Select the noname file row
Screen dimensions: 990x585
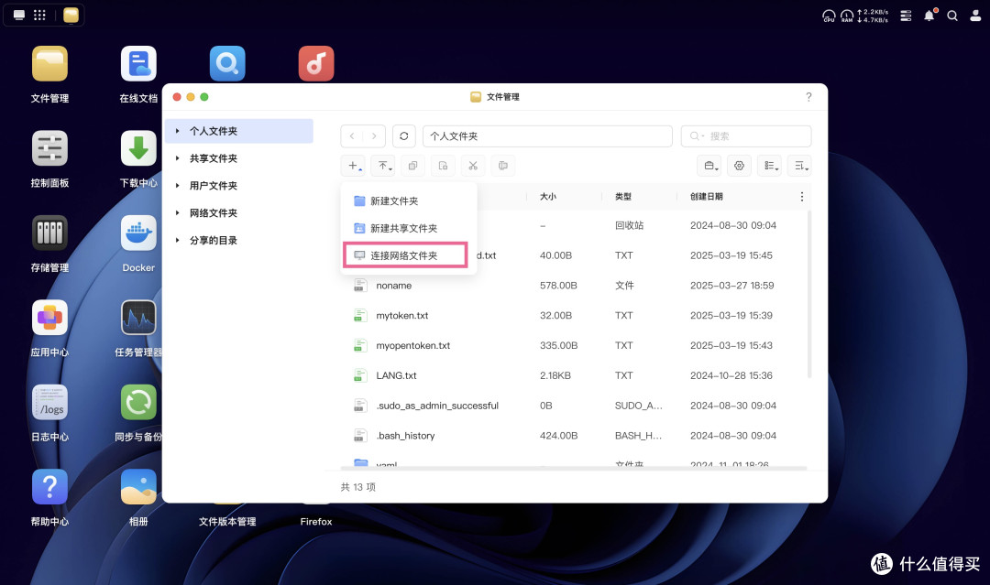(574, 286)
